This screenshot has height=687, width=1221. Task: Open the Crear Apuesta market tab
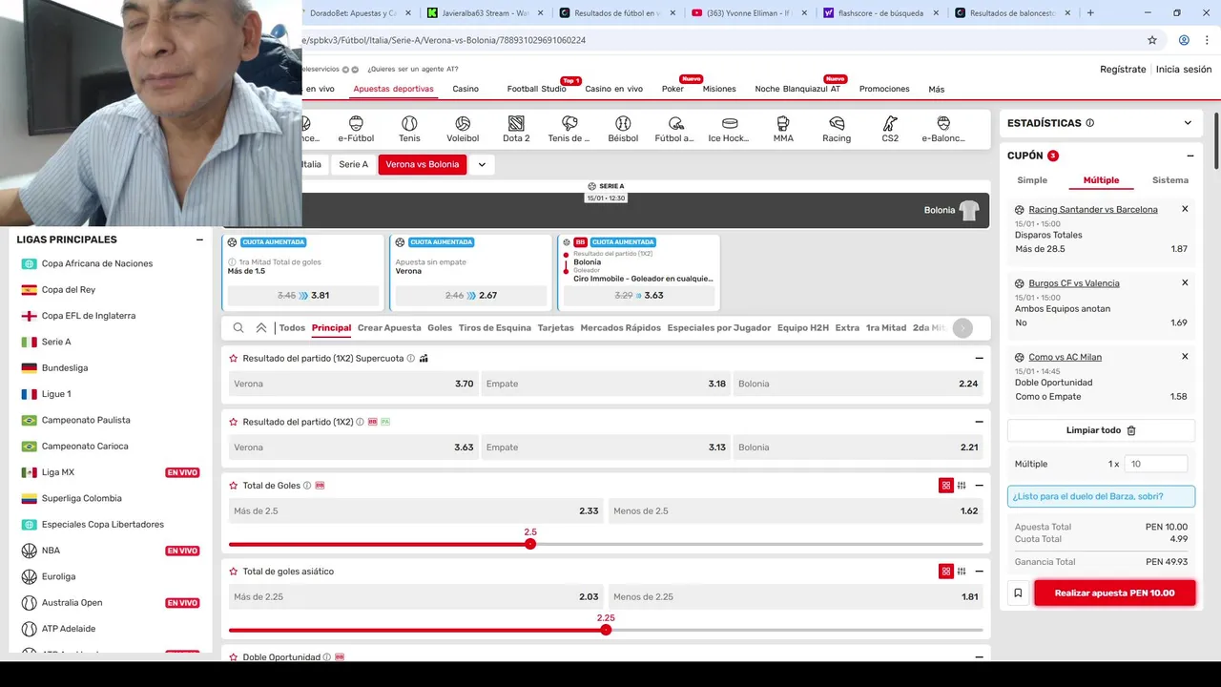click(x=389, y=327)
